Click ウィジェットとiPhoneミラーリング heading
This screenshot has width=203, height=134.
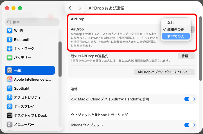point(99,115)
